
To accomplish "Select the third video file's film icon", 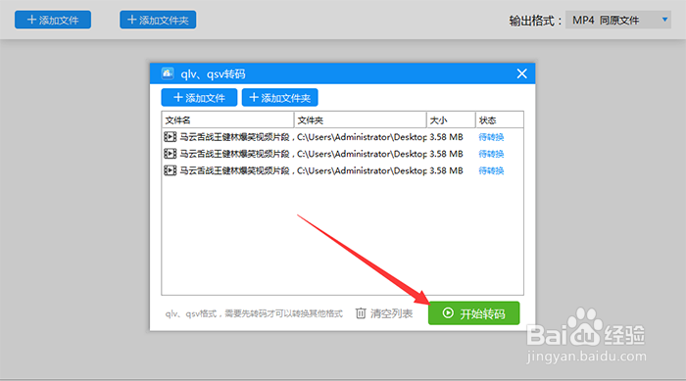I will 170,170.
